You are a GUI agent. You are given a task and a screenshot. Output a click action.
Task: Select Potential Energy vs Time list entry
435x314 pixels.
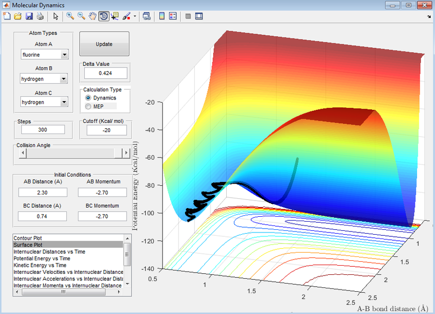click(x=41, y=259)
